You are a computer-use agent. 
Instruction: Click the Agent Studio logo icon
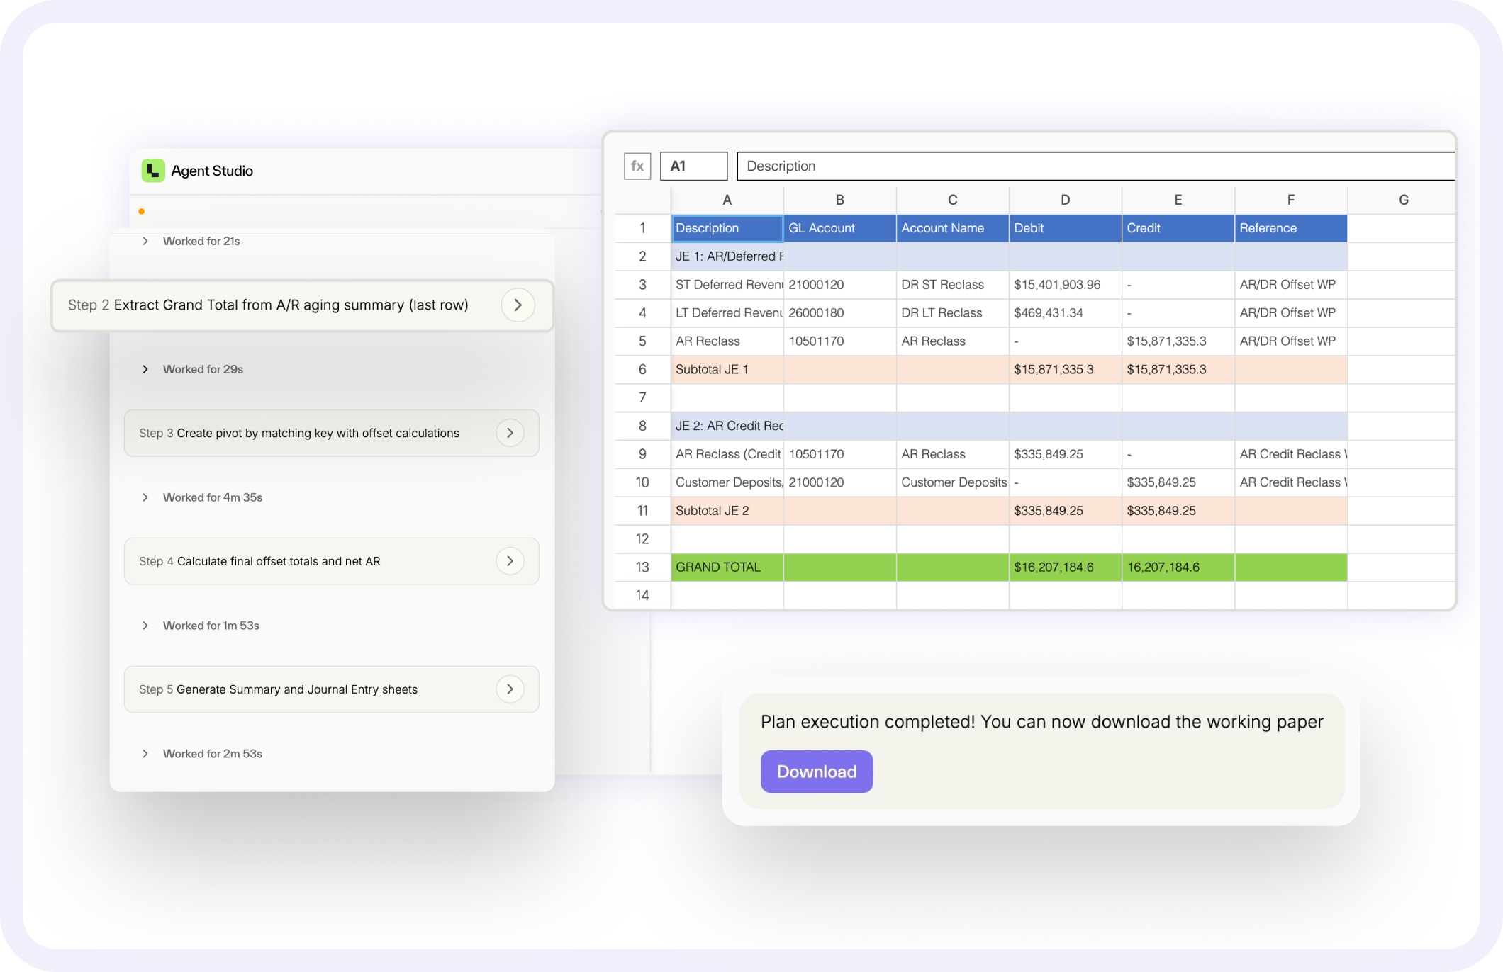point(153,171)
